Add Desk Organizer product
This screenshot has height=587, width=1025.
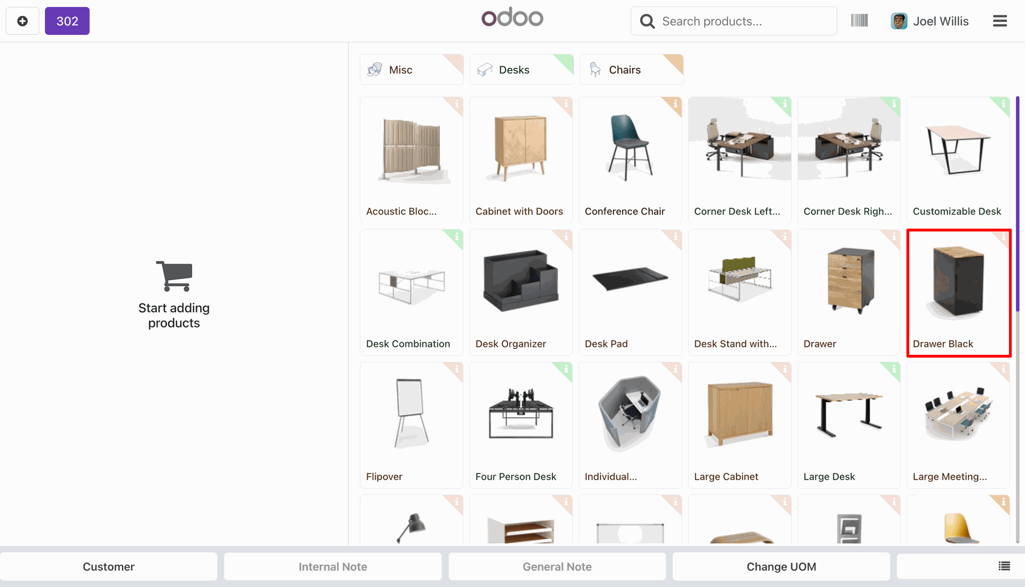pos(521,292)
